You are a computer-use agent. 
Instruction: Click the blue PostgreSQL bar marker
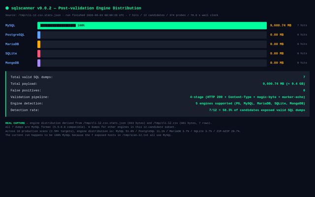tap(39, 35)
